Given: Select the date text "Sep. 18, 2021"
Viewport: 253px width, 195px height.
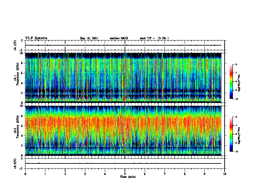Looking at the screenshot, I should click(x=89, y=38).
